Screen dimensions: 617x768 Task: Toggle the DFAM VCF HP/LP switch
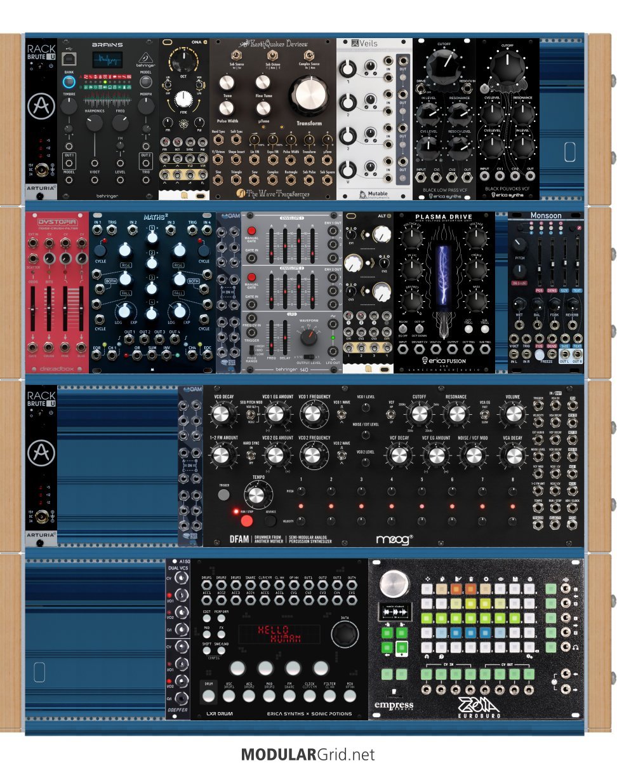click(x=392, y=415)
